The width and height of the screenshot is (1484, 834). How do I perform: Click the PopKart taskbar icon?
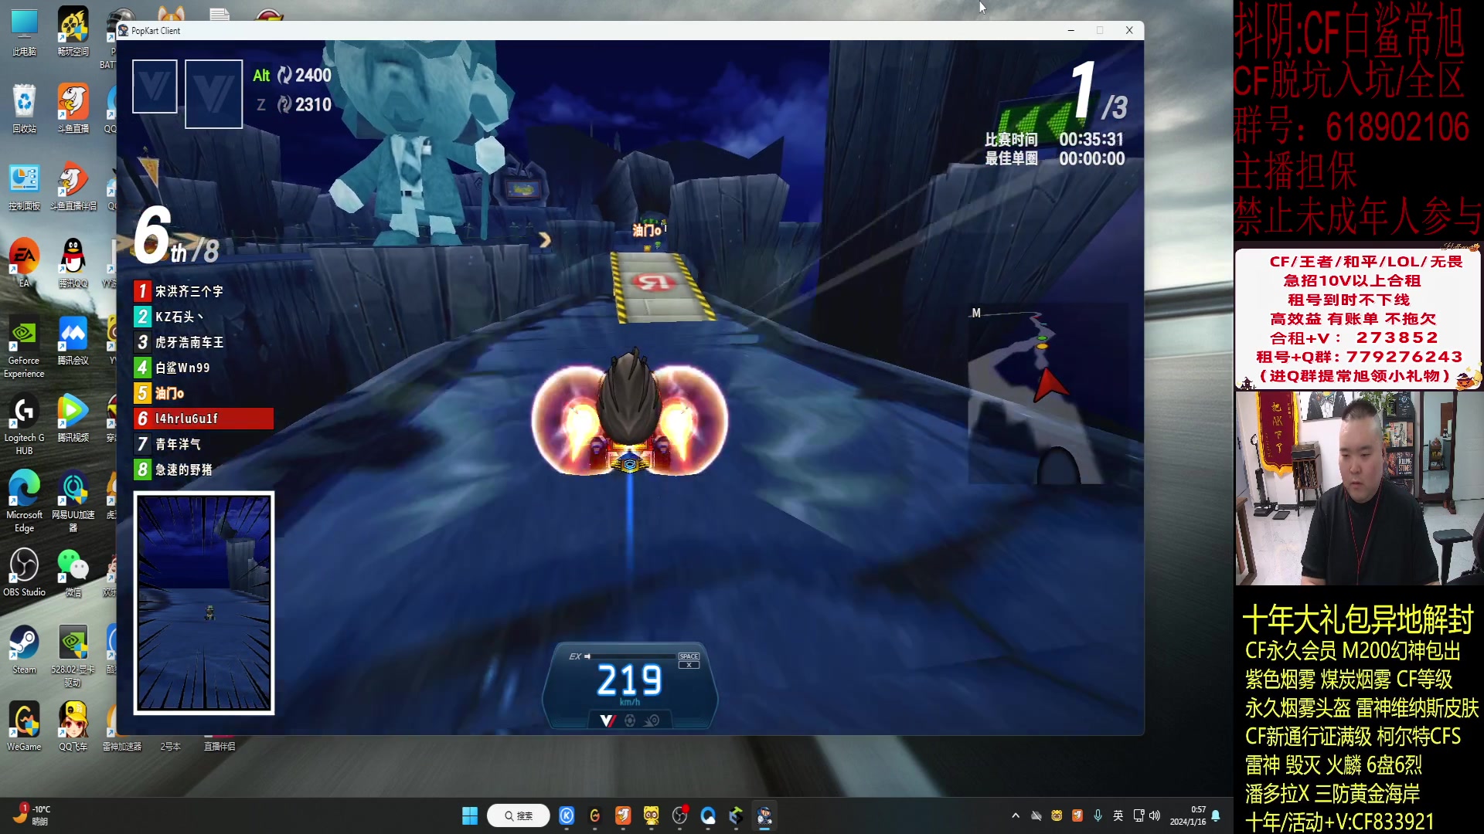click(764, 816)
